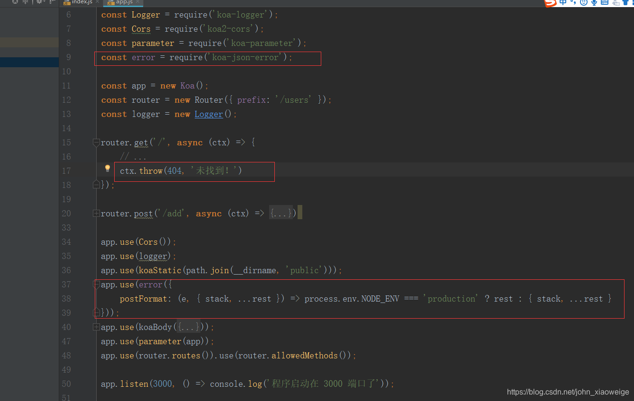Click the fold end marker on line 39
The height and width of the screenshot is (401, 634).
click(97, 312)
